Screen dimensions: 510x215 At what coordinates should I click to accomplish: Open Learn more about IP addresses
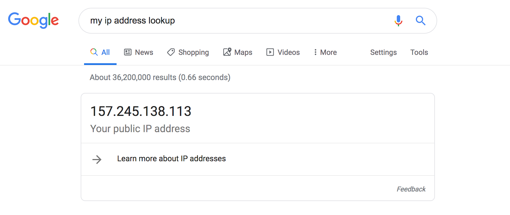pyautogui.click(x=171, y=159)
